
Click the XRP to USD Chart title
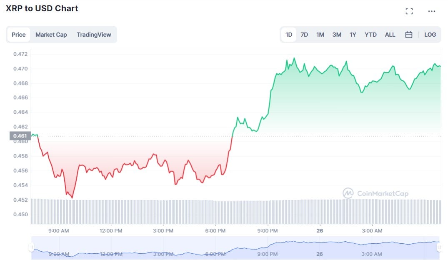pyautogui.click(x=42, y=8)
